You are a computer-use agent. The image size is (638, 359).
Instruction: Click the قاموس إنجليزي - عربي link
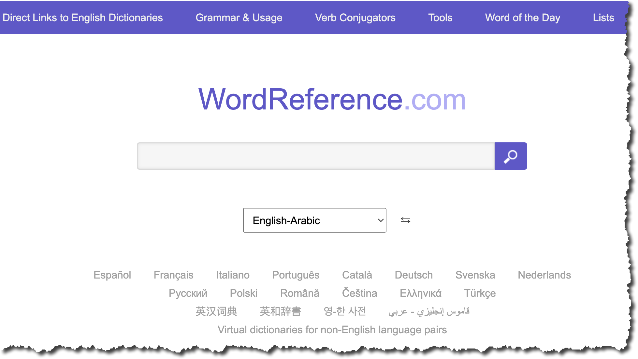click(429, 311)
